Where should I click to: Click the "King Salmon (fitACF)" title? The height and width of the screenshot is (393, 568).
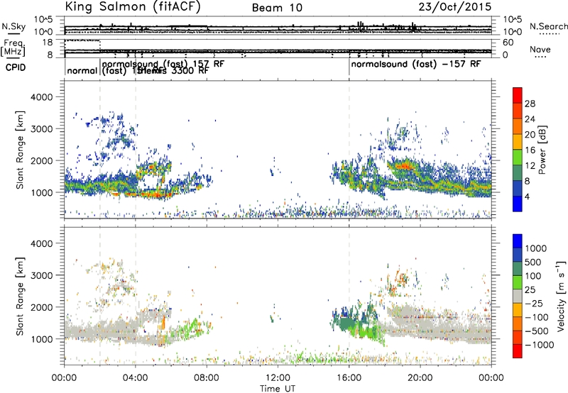(x=132, y=6)
